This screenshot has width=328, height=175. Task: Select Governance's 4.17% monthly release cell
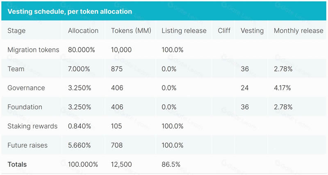coord(283,88)
